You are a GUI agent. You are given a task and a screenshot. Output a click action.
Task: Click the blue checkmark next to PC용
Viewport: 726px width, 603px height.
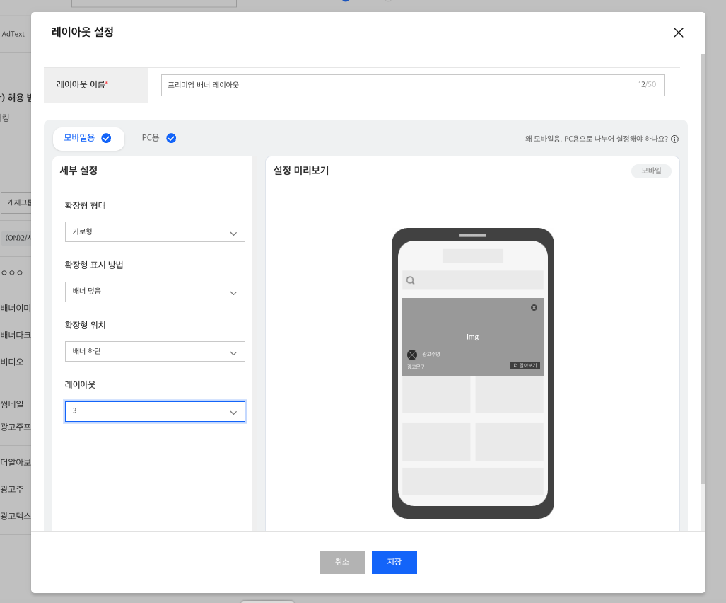(171, 138)
